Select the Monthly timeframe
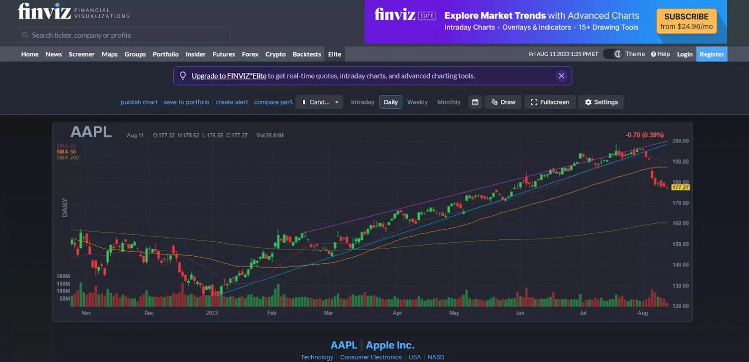 [449, 102]
